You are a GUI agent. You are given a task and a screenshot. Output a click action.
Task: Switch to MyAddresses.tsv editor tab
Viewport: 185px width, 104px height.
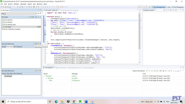tap(70, 10)
